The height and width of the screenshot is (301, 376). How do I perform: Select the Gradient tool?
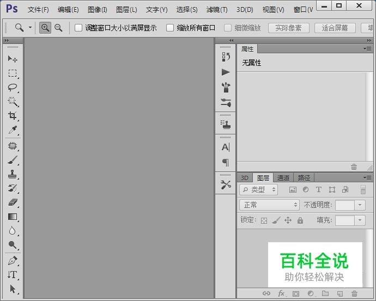[13, 217]
